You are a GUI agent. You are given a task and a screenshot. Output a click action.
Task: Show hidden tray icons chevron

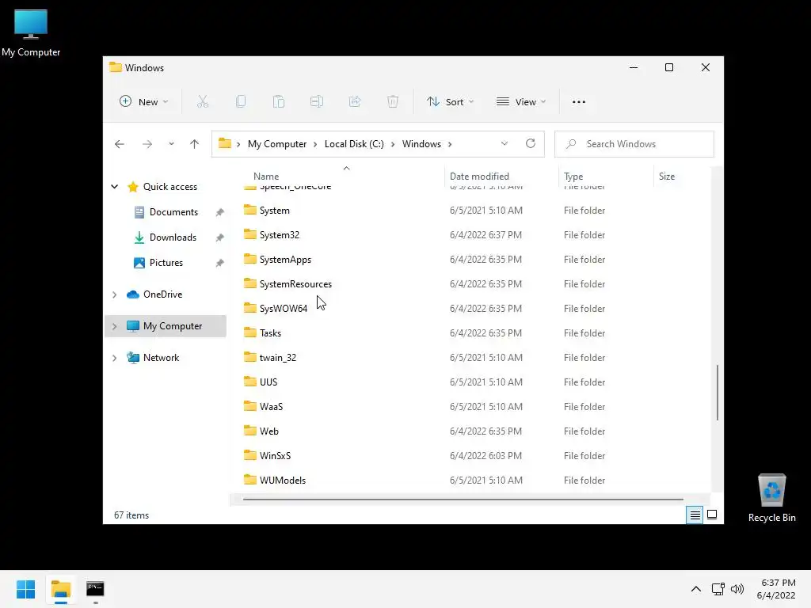coord(696,589)
